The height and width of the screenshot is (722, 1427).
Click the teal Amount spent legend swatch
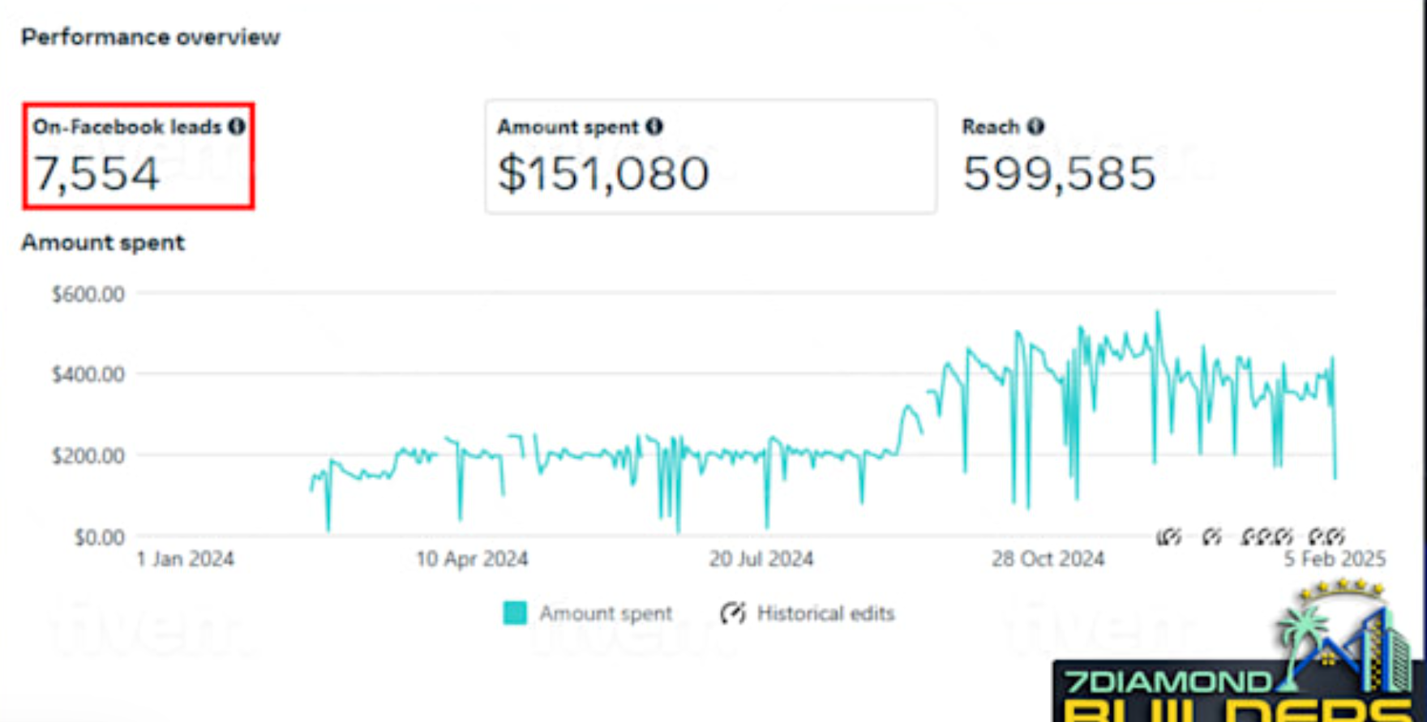tap(515, 613)
